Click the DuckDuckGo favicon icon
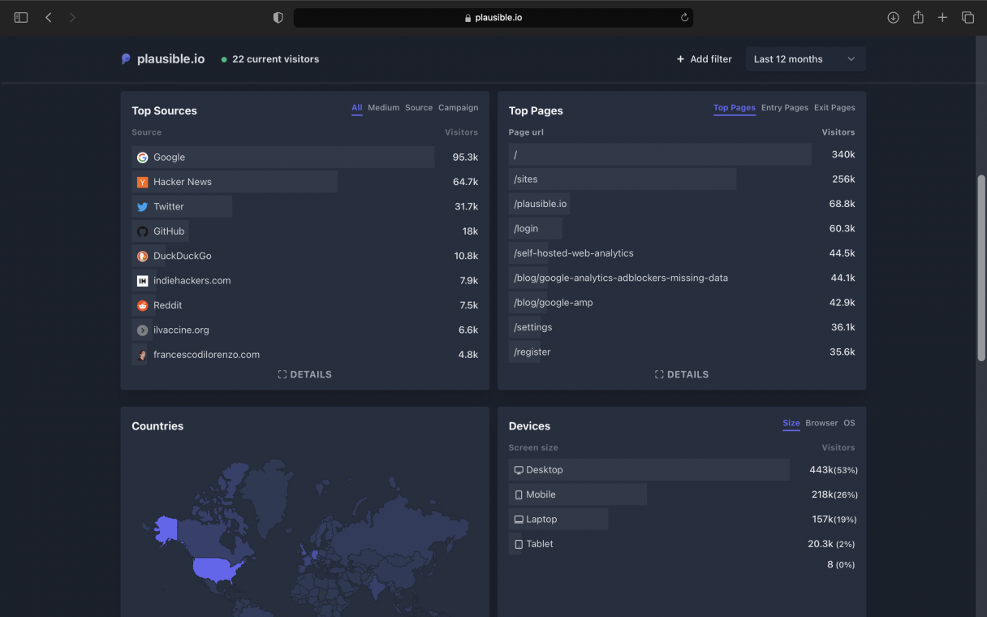 (142, 256)
